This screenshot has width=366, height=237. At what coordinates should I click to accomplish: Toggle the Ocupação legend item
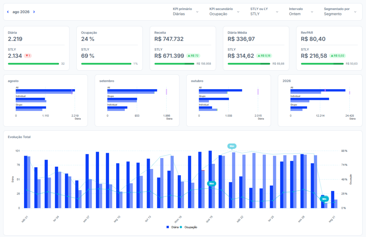point(189,227)
